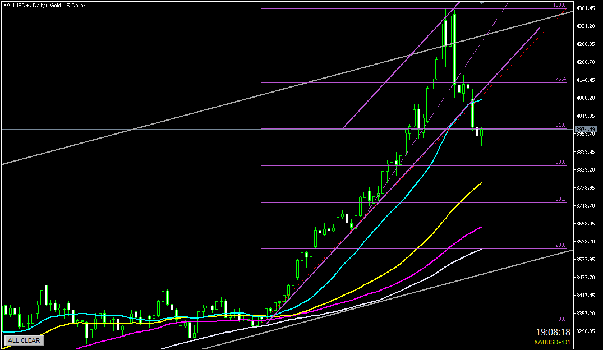This screenshot has width=603, height=350.
Task: Select the end of the yellow moving average line
Action: [481, 183]
